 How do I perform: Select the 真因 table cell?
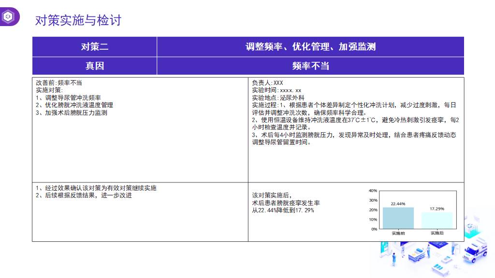tap(94, 66)
